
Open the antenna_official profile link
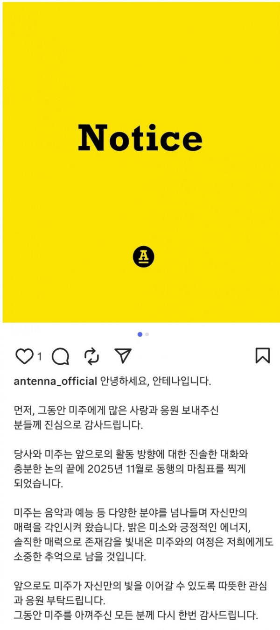56,381
